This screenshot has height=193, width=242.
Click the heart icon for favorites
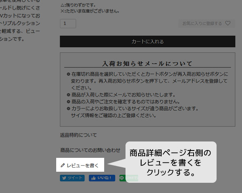coord(228,23)
